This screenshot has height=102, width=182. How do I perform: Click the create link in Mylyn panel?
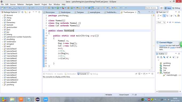172,48
